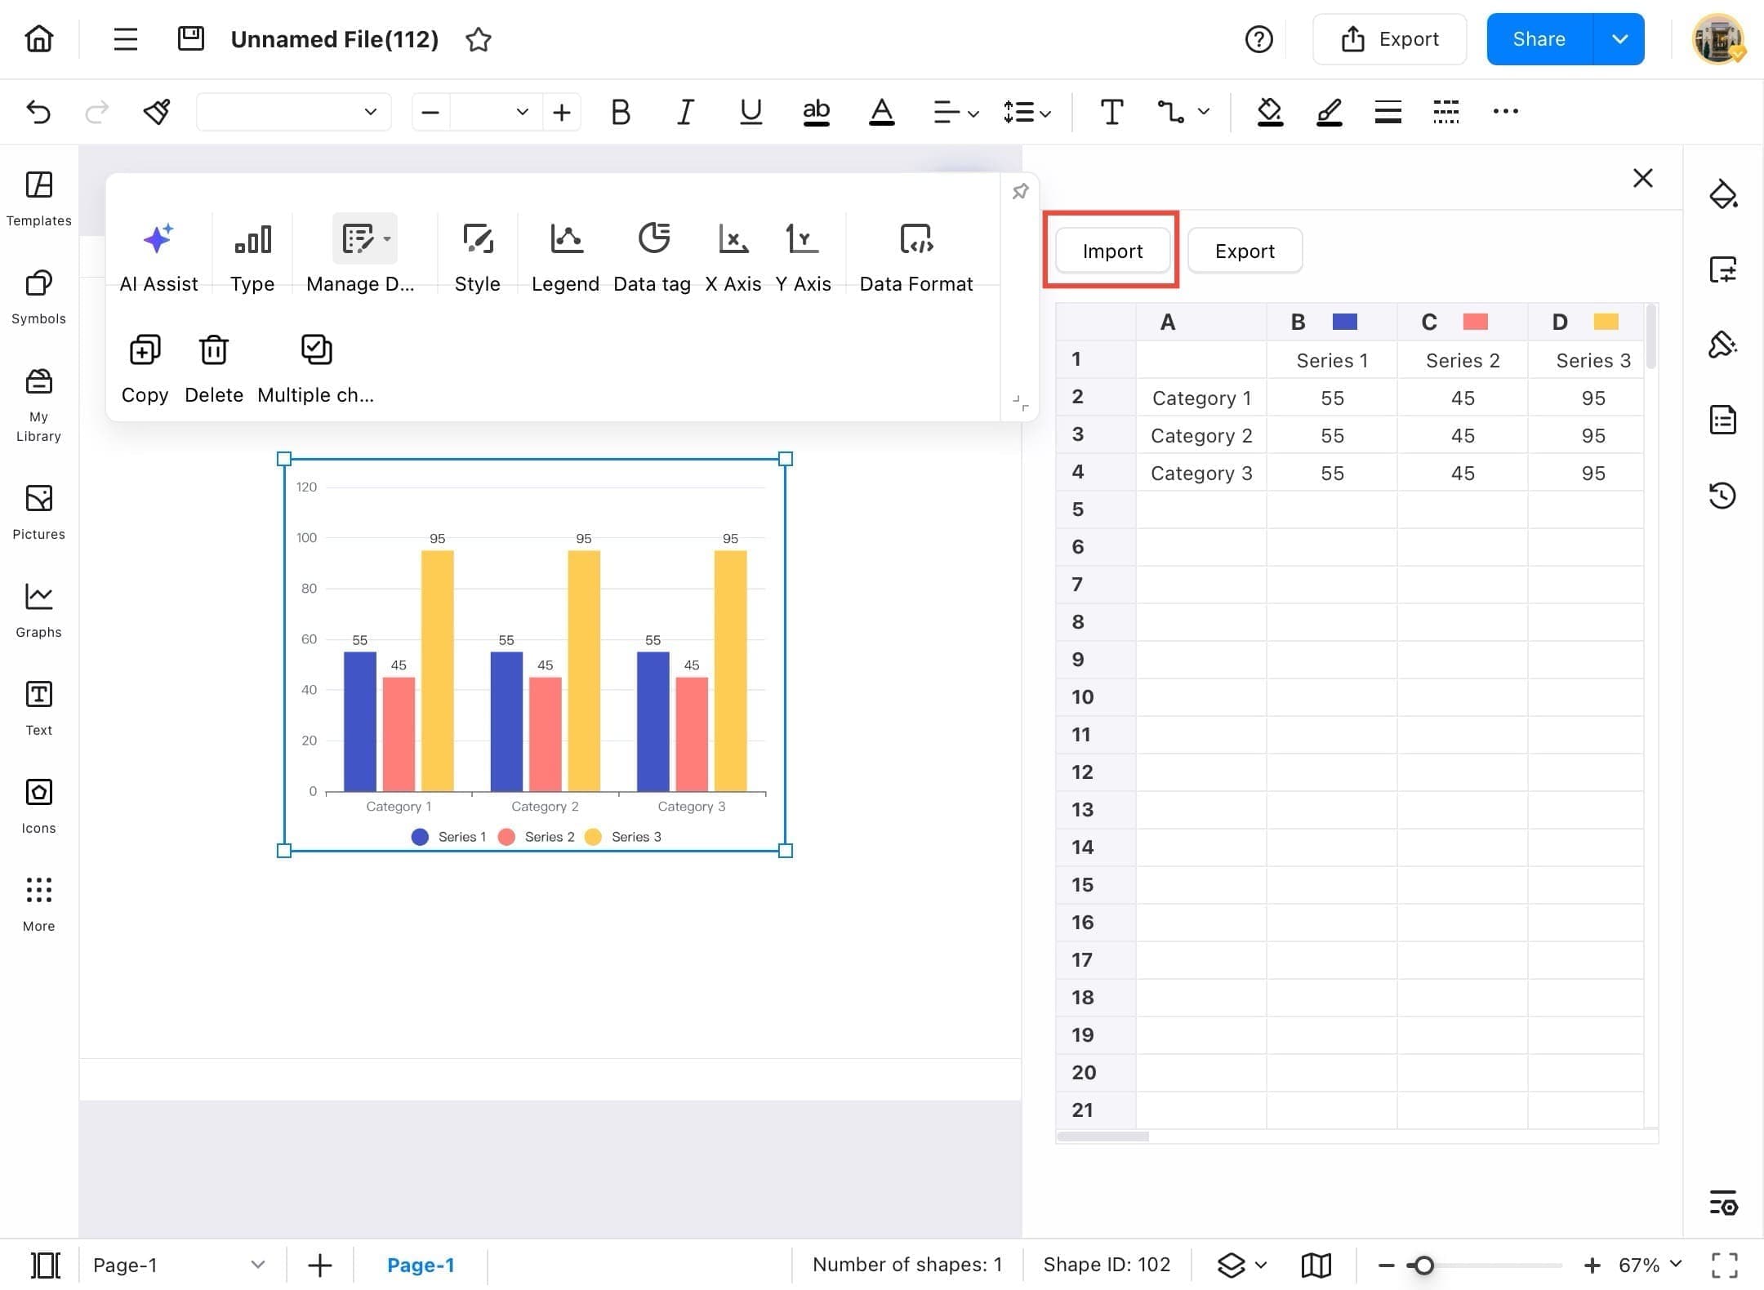The image size is (1764, 1290).
Task: Select the Type option for the chart
Action: (x=252, y=253)
